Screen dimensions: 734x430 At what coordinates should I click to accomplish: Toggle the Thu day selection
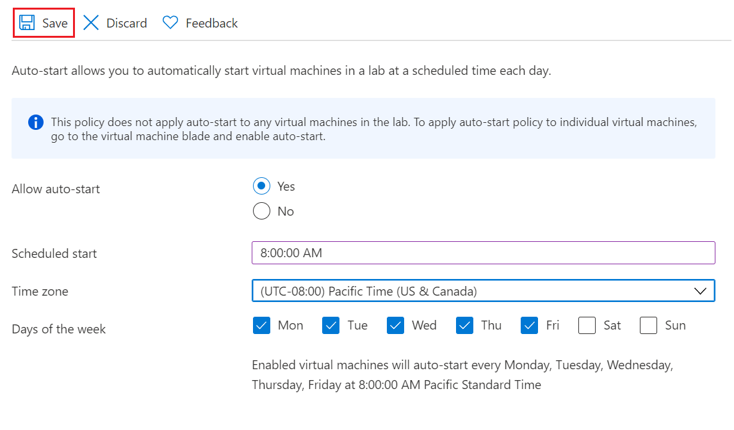[464, 326]
